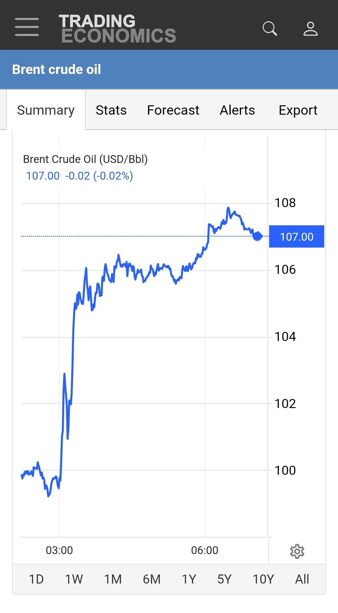Select the 1D time range
The image size is (338, 613).
(x=36, y=579)
